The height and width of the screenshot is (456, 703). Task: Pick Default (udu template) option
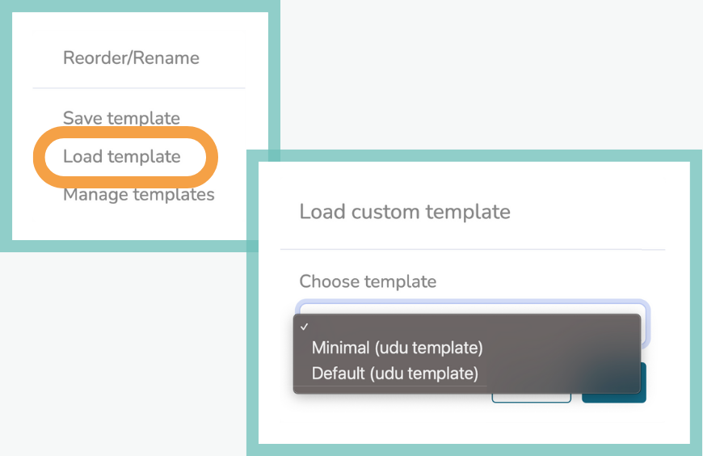pos(394,374)
